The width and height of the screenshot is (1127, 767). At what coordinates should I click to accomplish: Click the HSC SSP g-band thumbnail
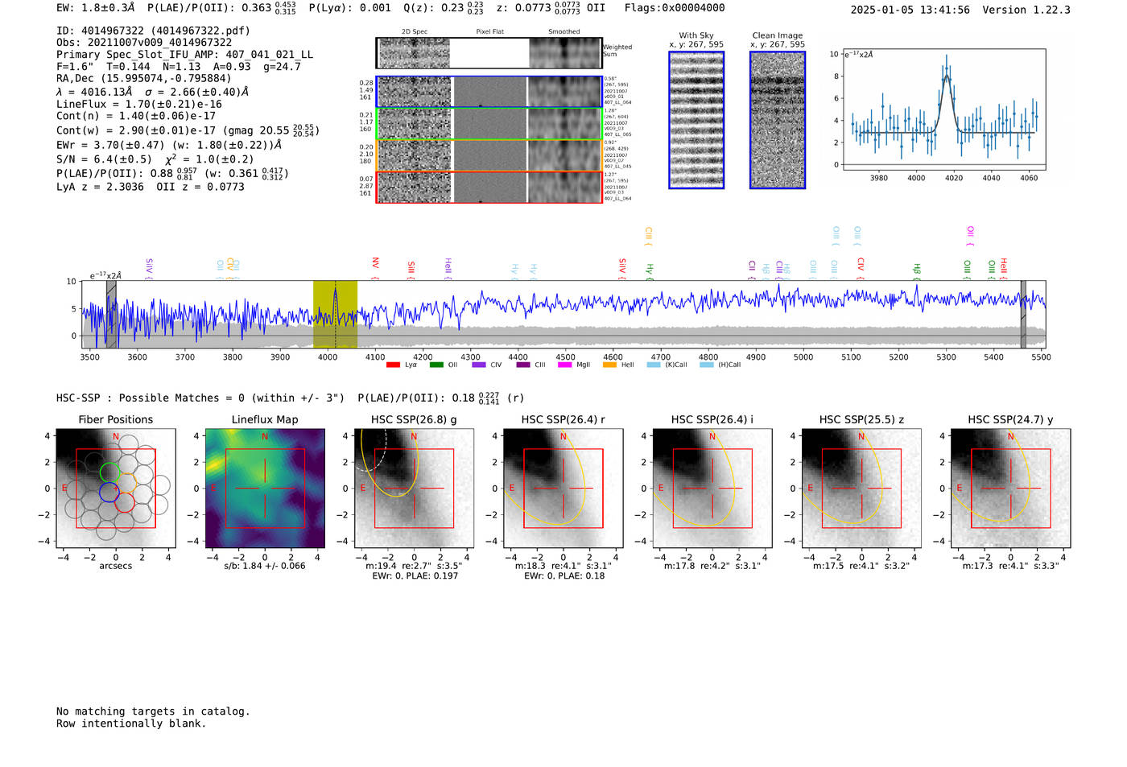click(414, 489)
